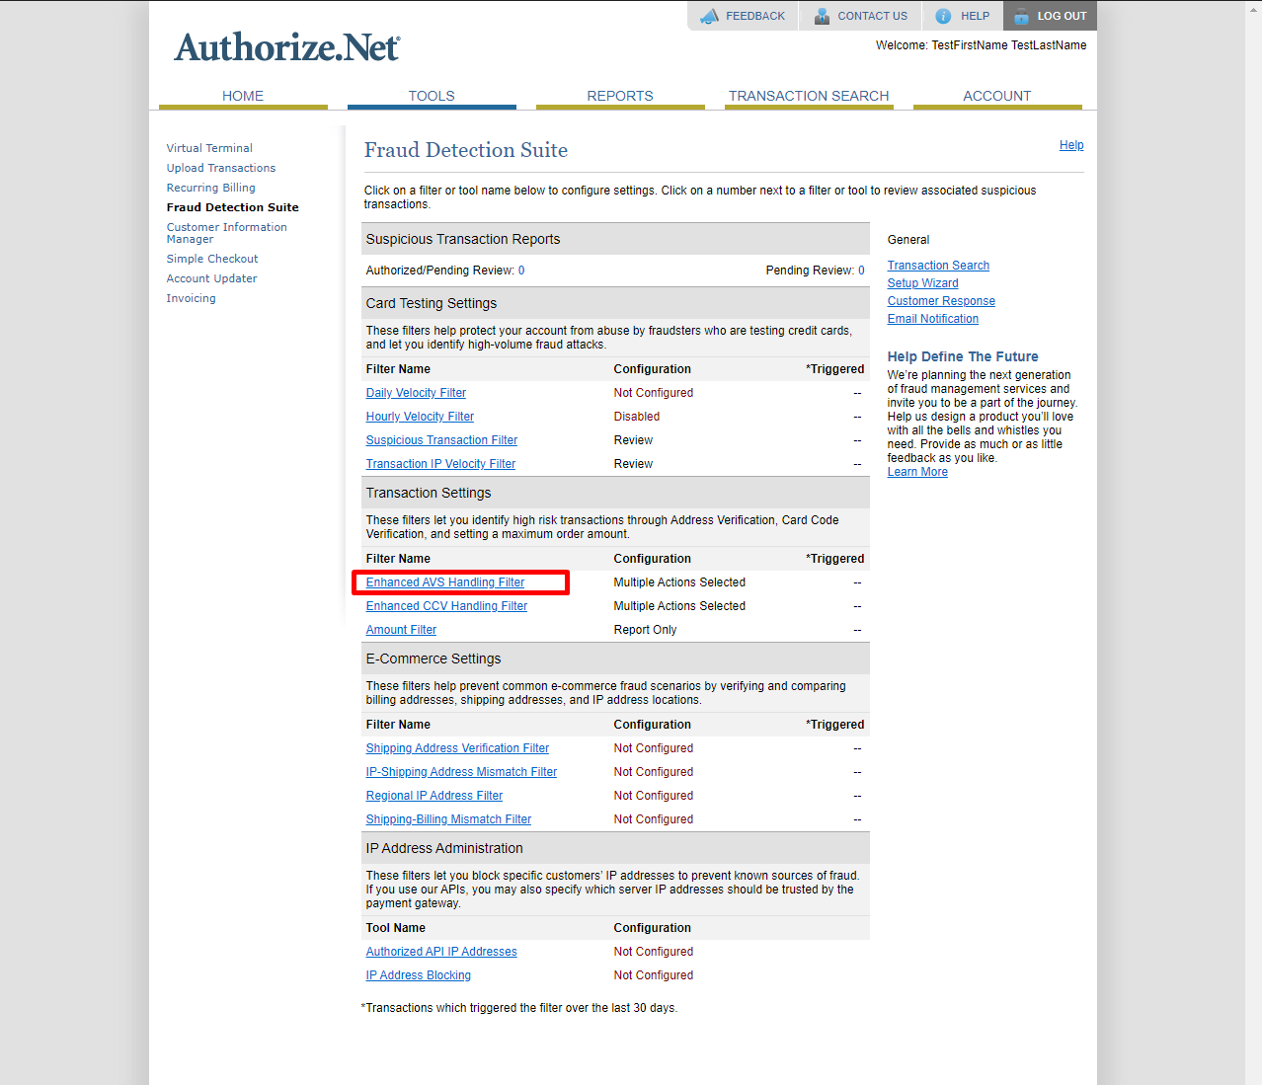Open the Regional IP Address Filter

434,796
